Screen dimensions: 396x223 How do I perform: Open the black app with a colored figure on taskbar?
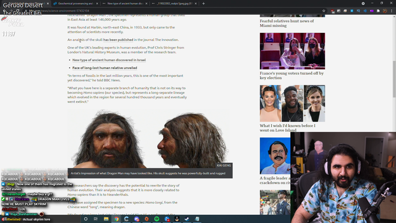pos(177,219)
